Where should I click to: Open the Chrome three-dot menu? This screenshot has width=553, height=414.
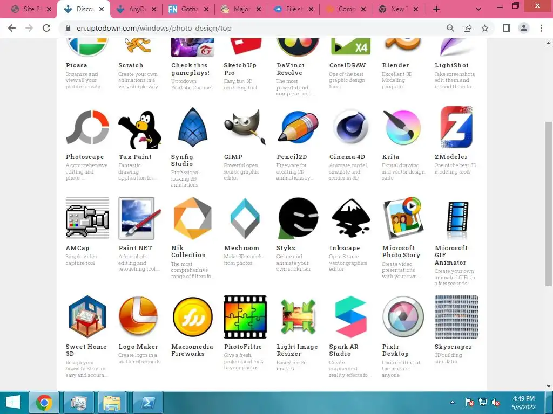541,28
